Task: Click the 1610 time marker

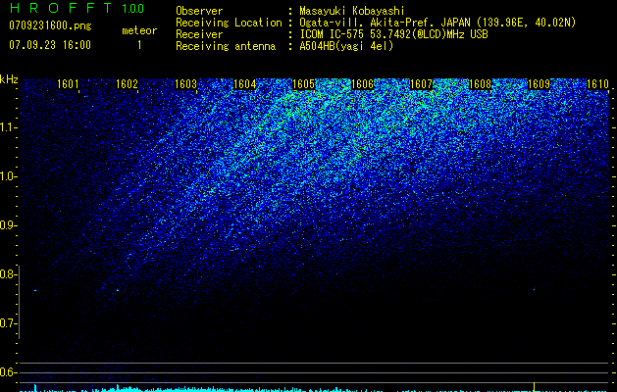Action: pos(597,84)
